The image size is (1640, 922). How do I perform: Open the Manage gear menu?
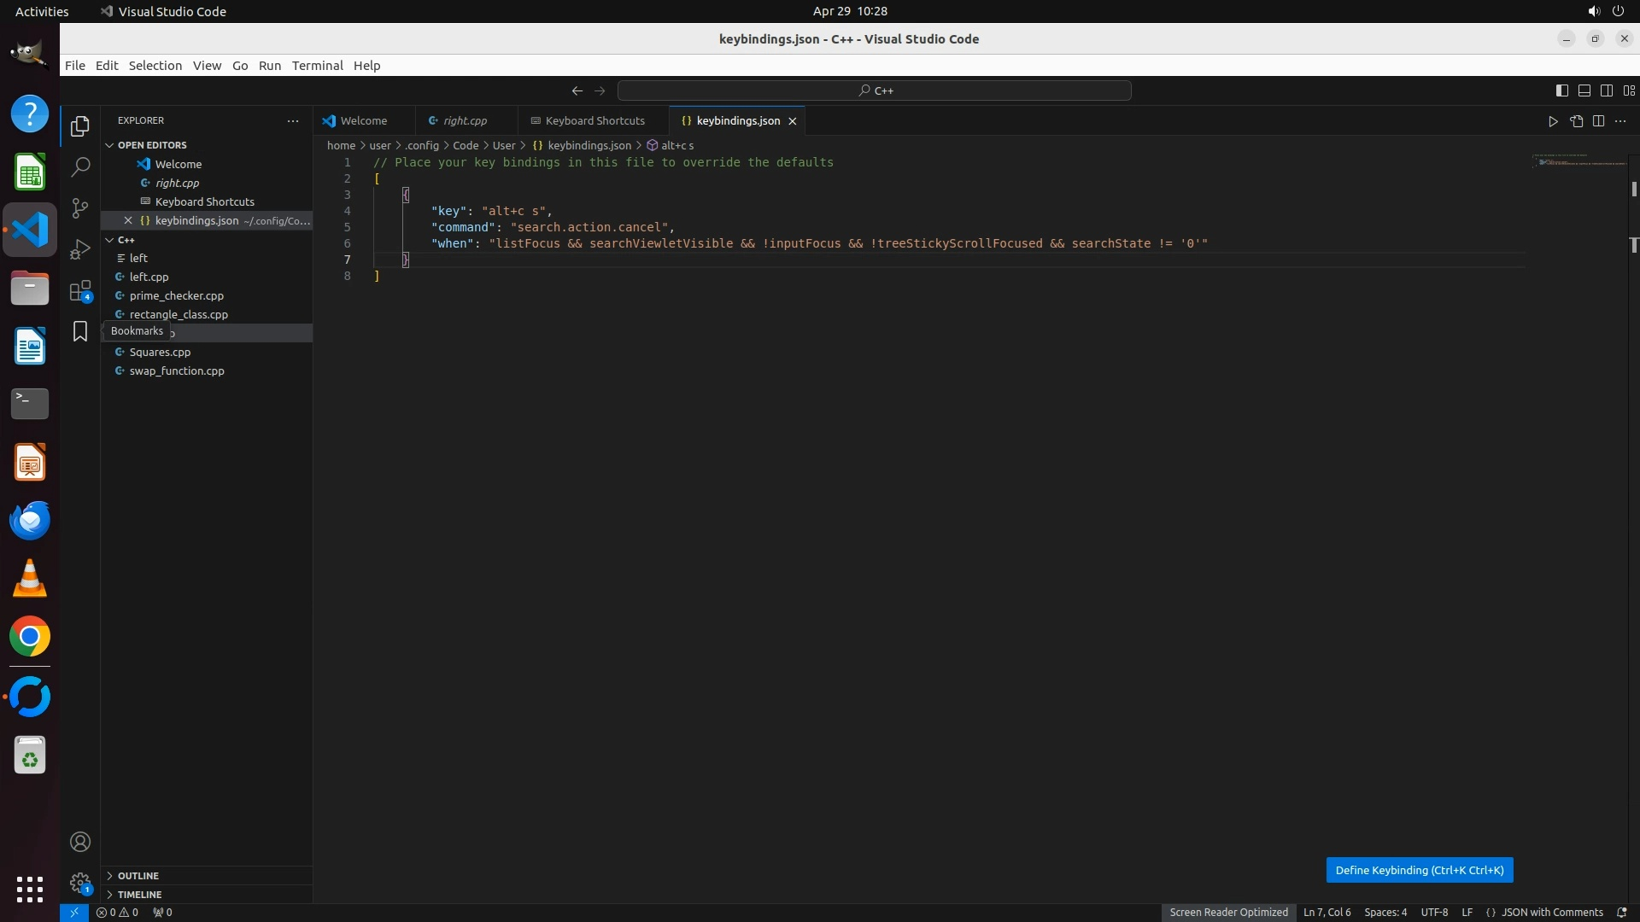pyautogui.click(x=80, y=883)
